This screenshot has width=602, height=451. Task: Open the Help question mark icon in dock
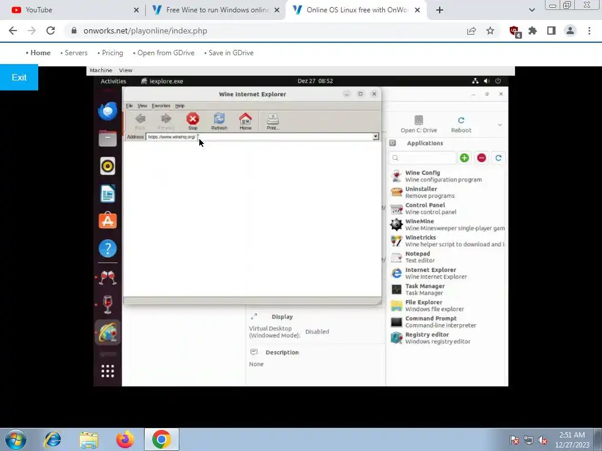108,248
